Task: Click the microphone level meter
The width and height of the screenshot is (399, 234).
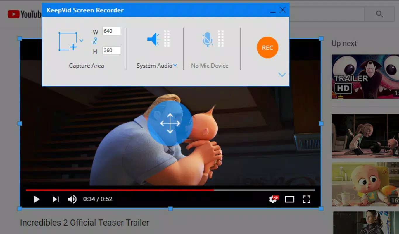Action: point(221,39)
